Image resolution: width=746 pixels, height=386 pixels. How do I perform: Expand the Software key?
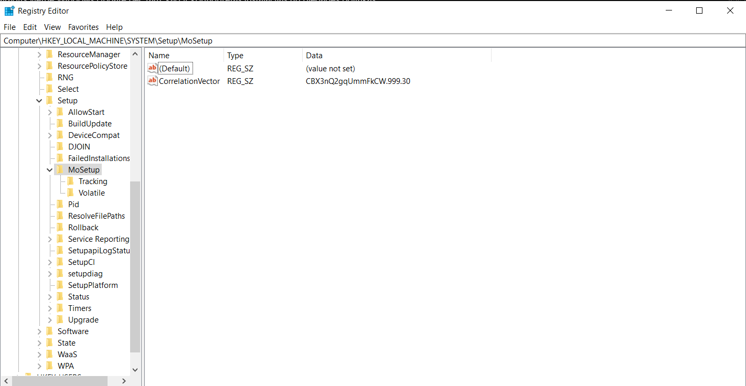click(x=39, y=331)
